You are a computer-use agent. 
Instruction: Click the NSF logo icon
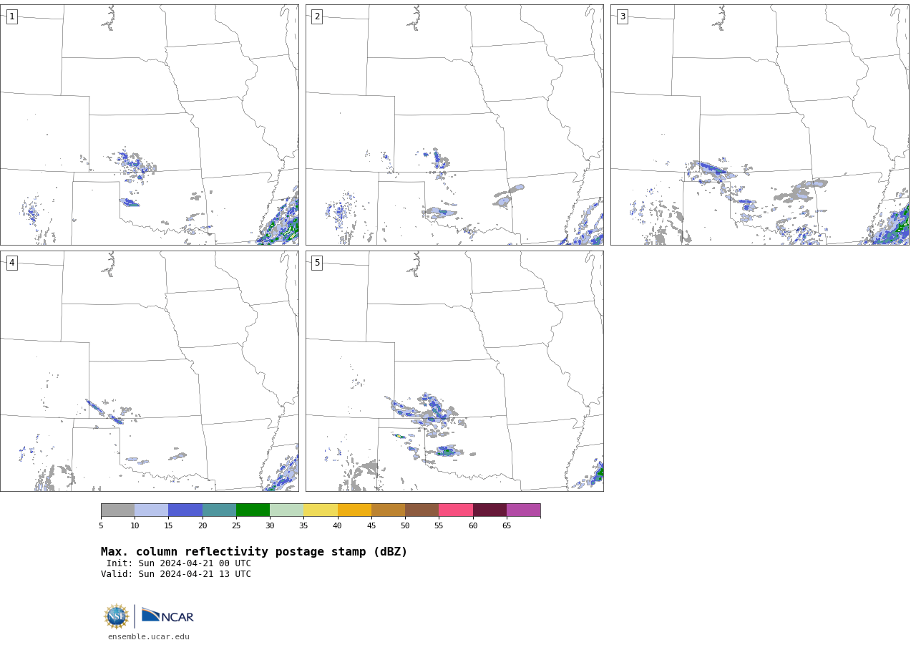point(117,616)
